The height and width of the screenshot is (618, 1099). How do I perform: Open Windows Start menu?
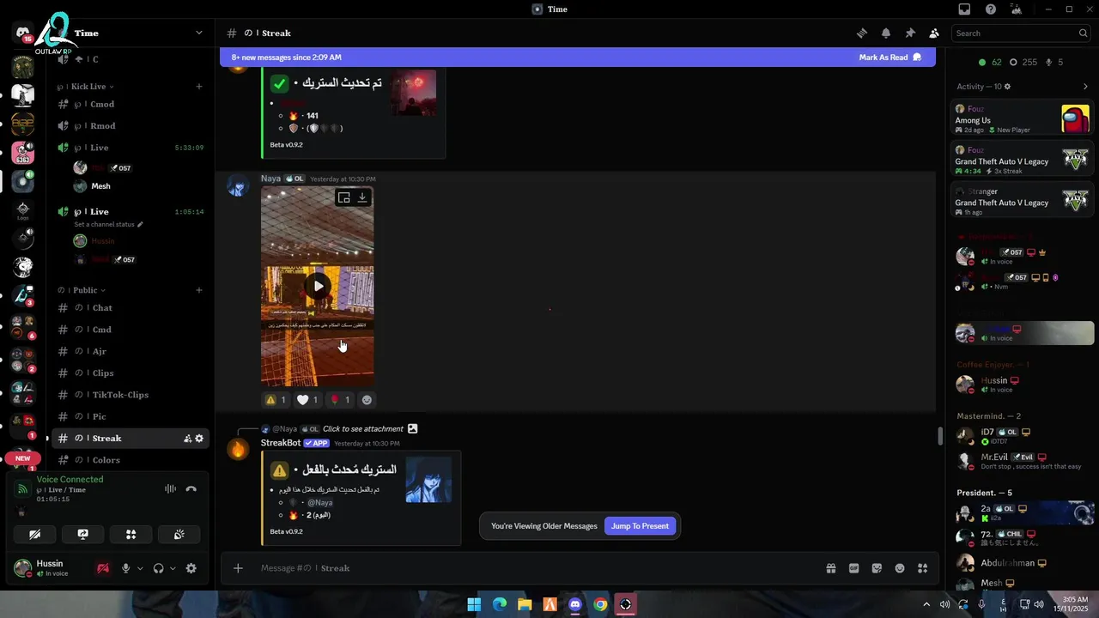tap(474, 604)
